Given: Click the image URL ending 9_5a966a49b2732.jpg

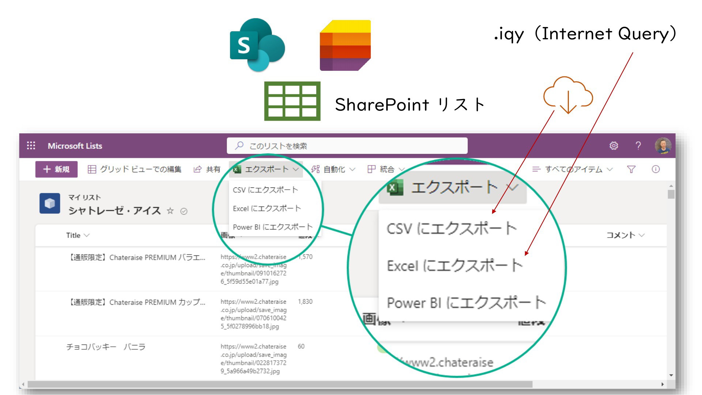Looking at the screenshot, I should [253, 359].
